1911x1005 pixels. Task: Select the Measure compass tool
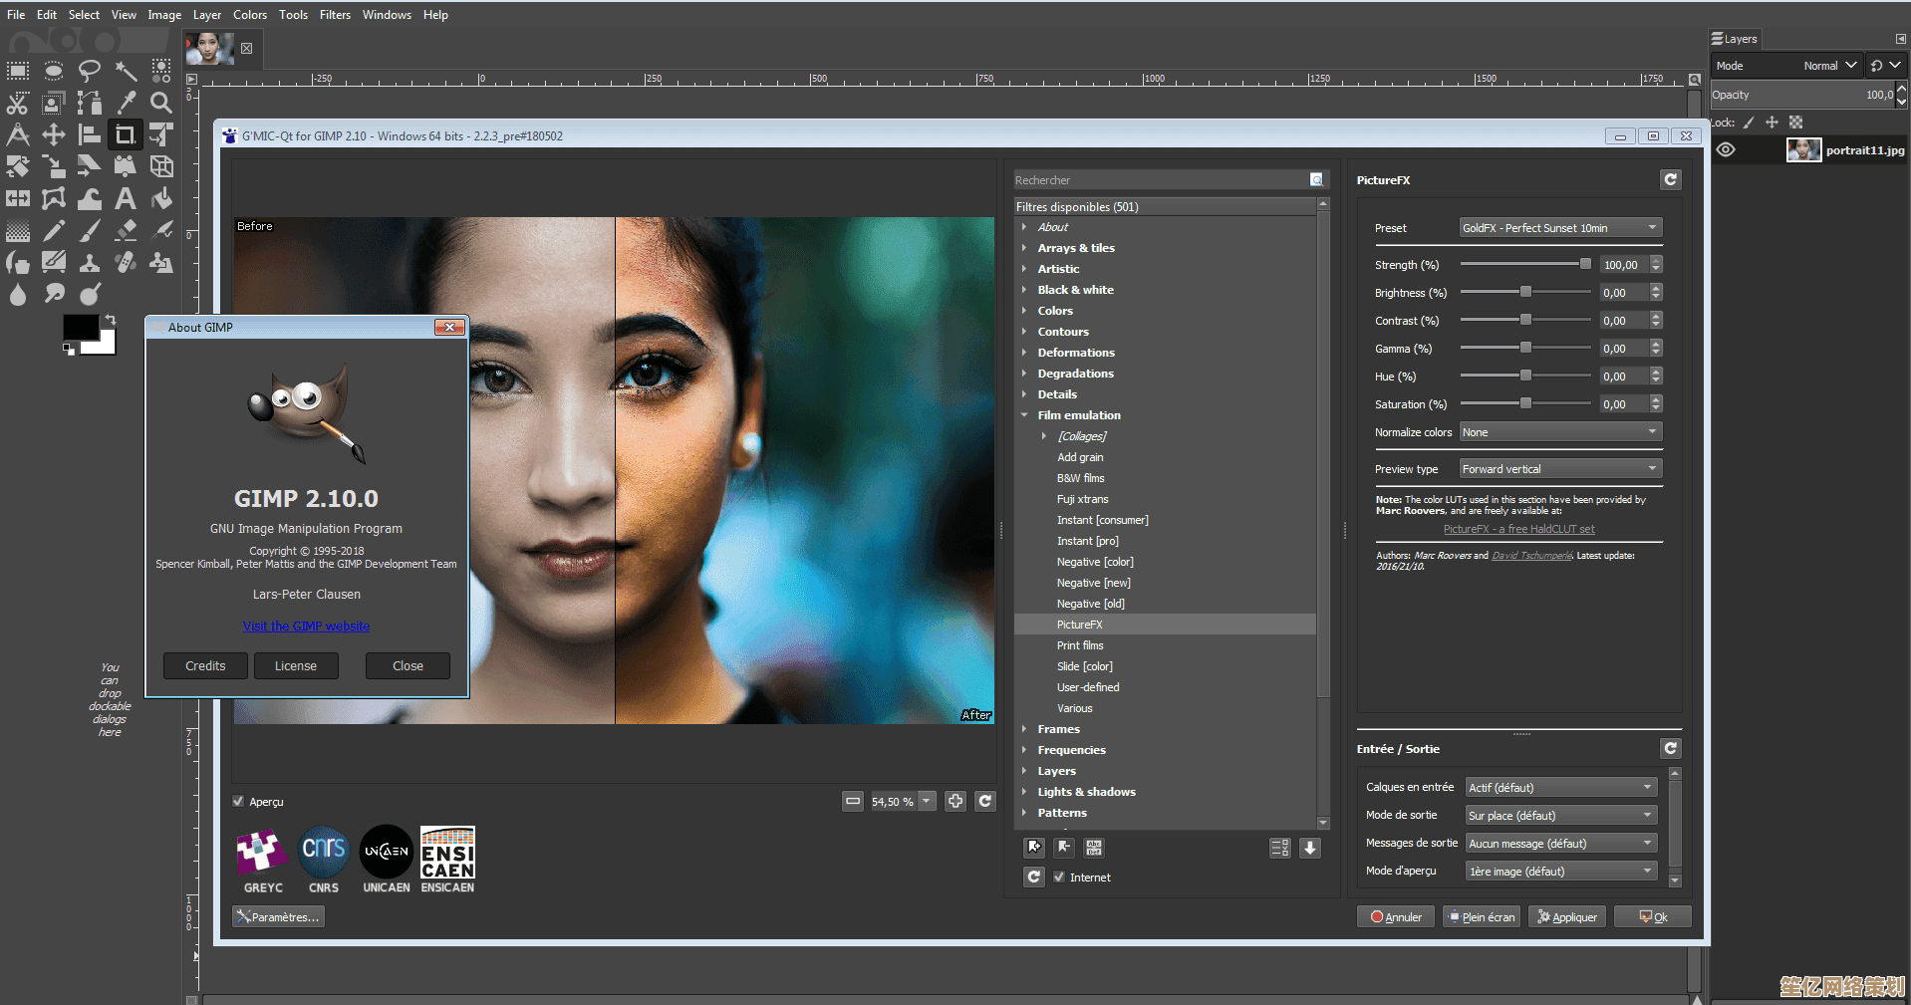18,134
